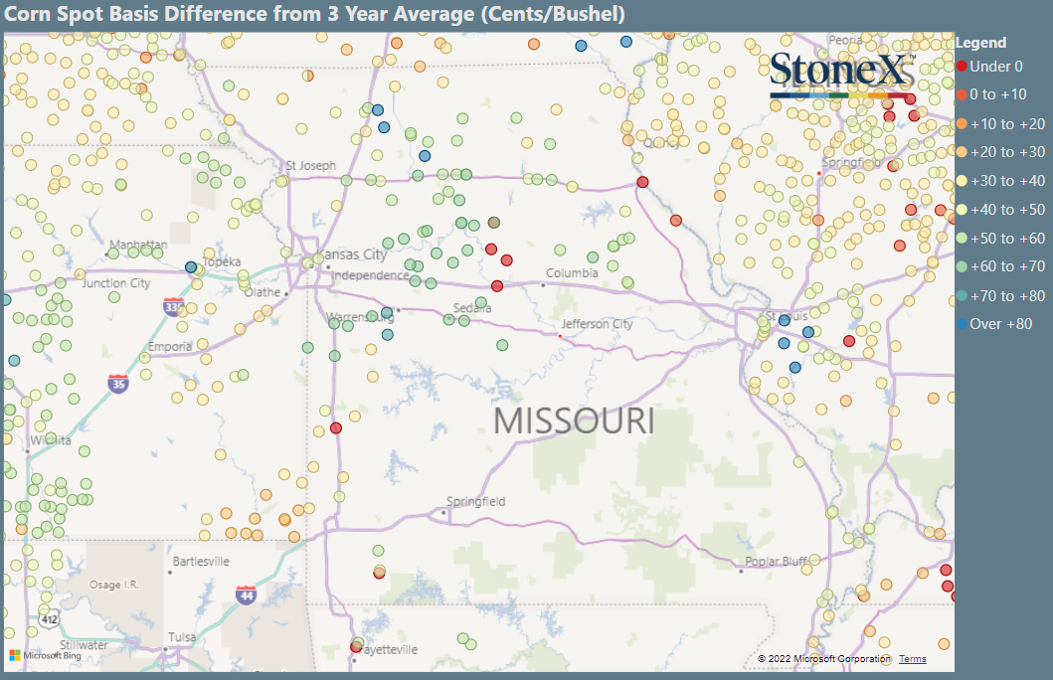
Task: Click the red 'Under 0' legend swatch
Action: (x=962, y=67)
